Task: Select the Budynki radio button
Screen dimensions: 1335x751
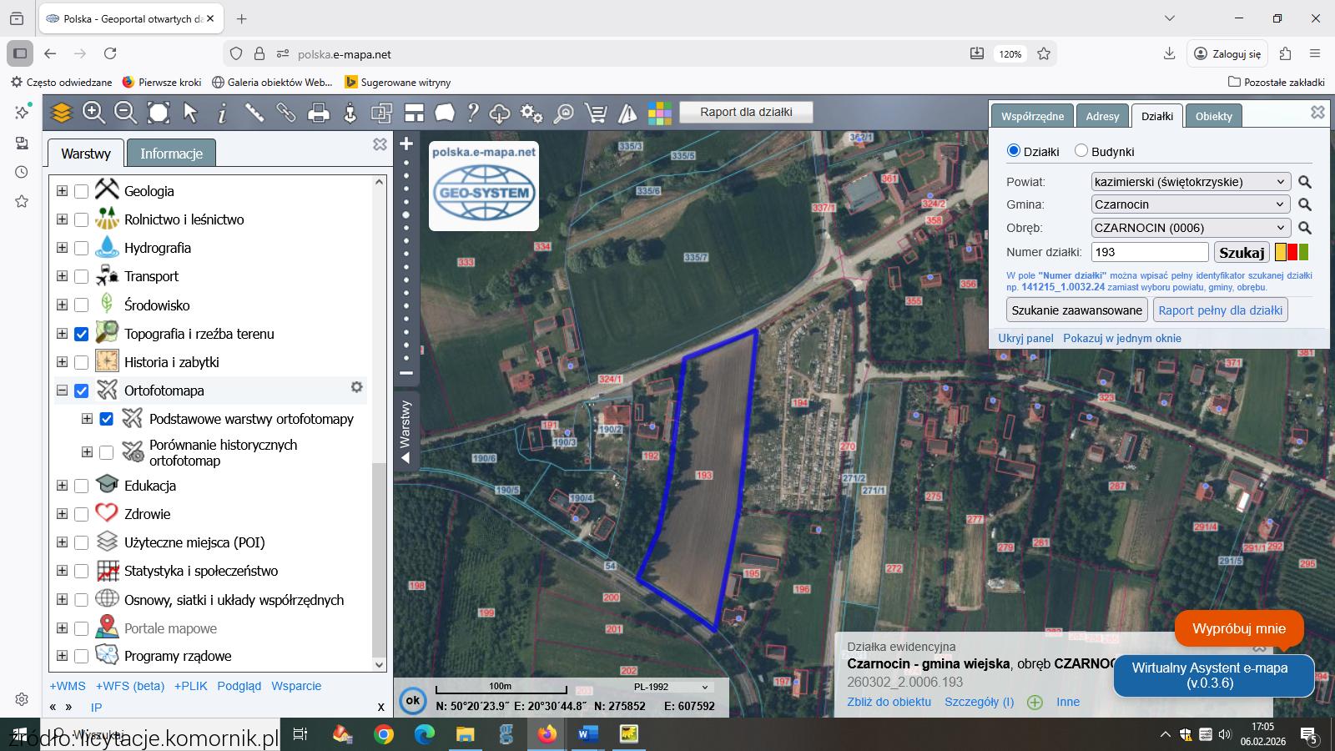Action: [x=1081, y=151]
